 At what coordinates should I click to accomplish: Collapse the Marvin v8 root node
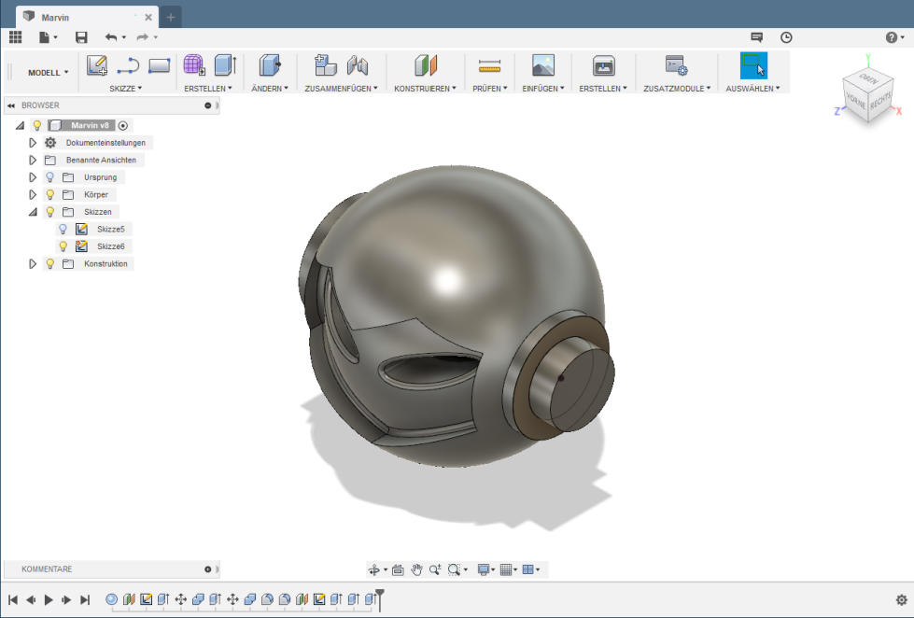[x=20, y=125]
